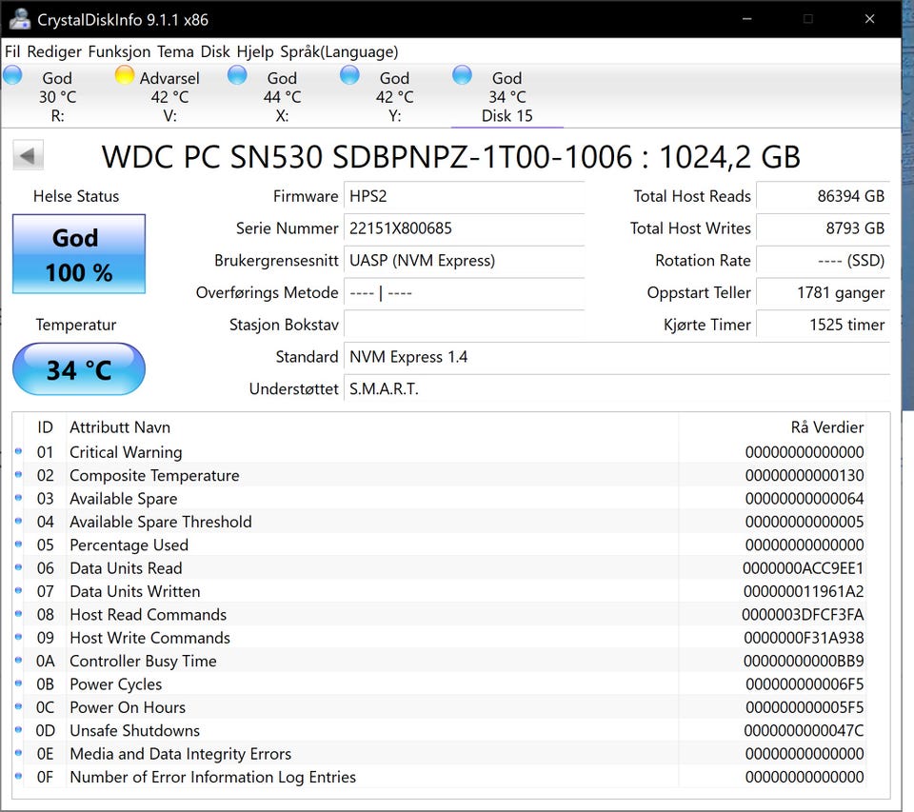This screenshot has height=812, width=914.
Task: Click the 34 °C temperature button
Action: (x=78, y=369)
